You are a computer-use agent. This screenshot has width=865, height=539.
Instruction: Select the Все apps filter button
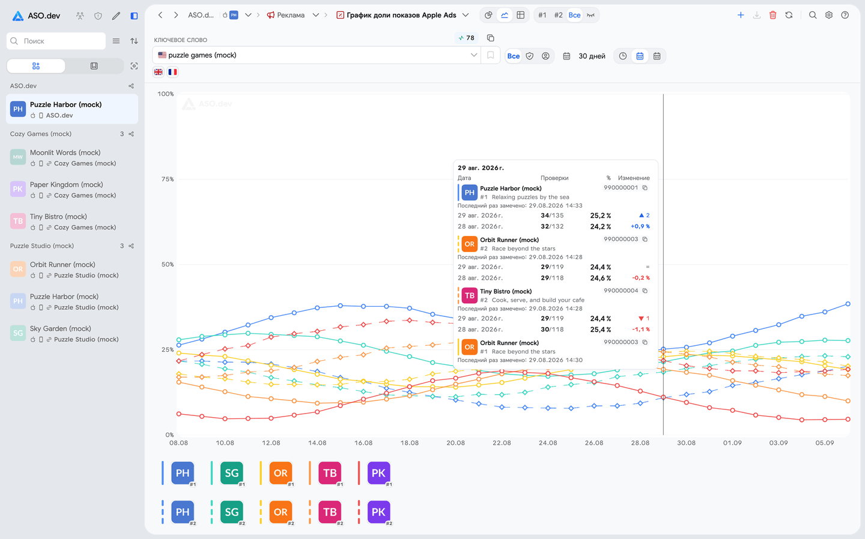(x=514, y=56)
